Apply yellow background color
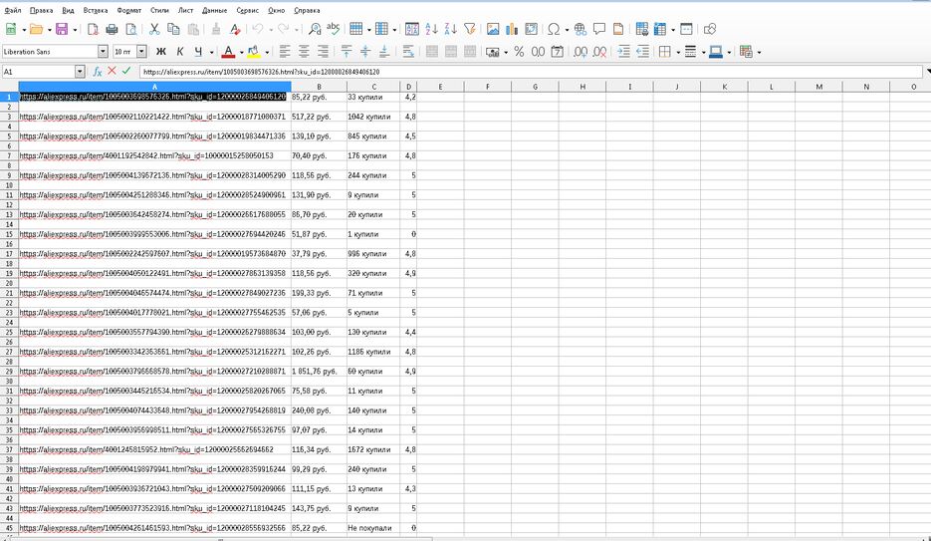 coord(254,52)
